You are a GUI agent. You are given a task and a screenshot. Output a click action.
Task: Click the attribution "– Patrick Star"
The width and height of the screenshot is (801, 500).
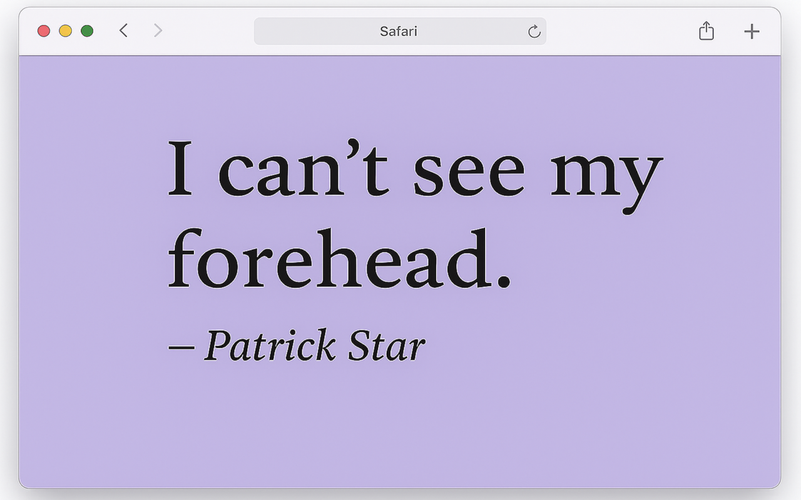pos(297,346)
